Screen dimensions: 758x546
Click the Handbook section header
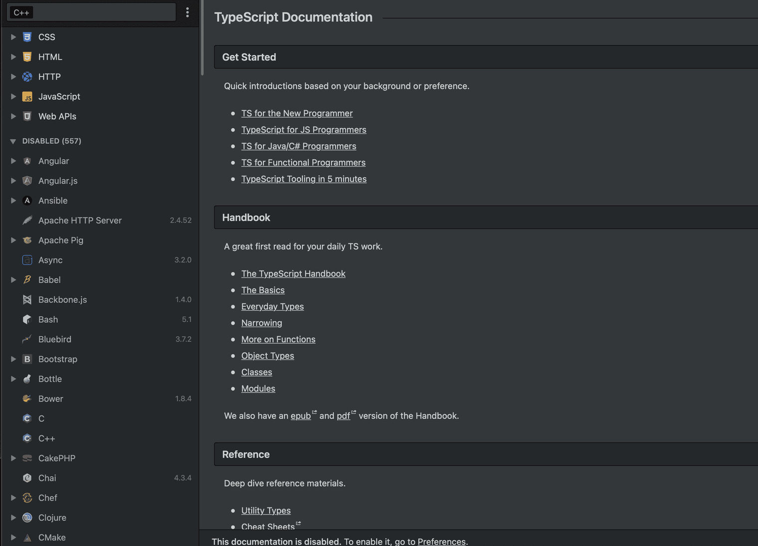coord(486,218)
